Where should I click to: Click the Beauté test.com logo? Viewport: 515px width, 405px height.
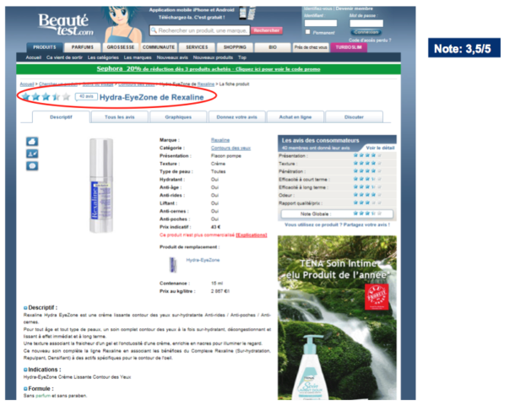(x=66, y=24)
